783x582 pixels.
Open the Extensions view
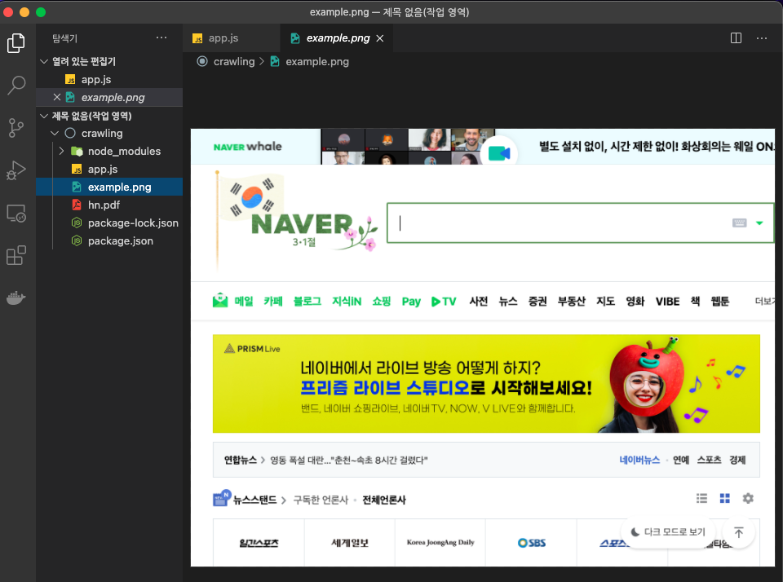pyautogui.click(x=16, y=256)
